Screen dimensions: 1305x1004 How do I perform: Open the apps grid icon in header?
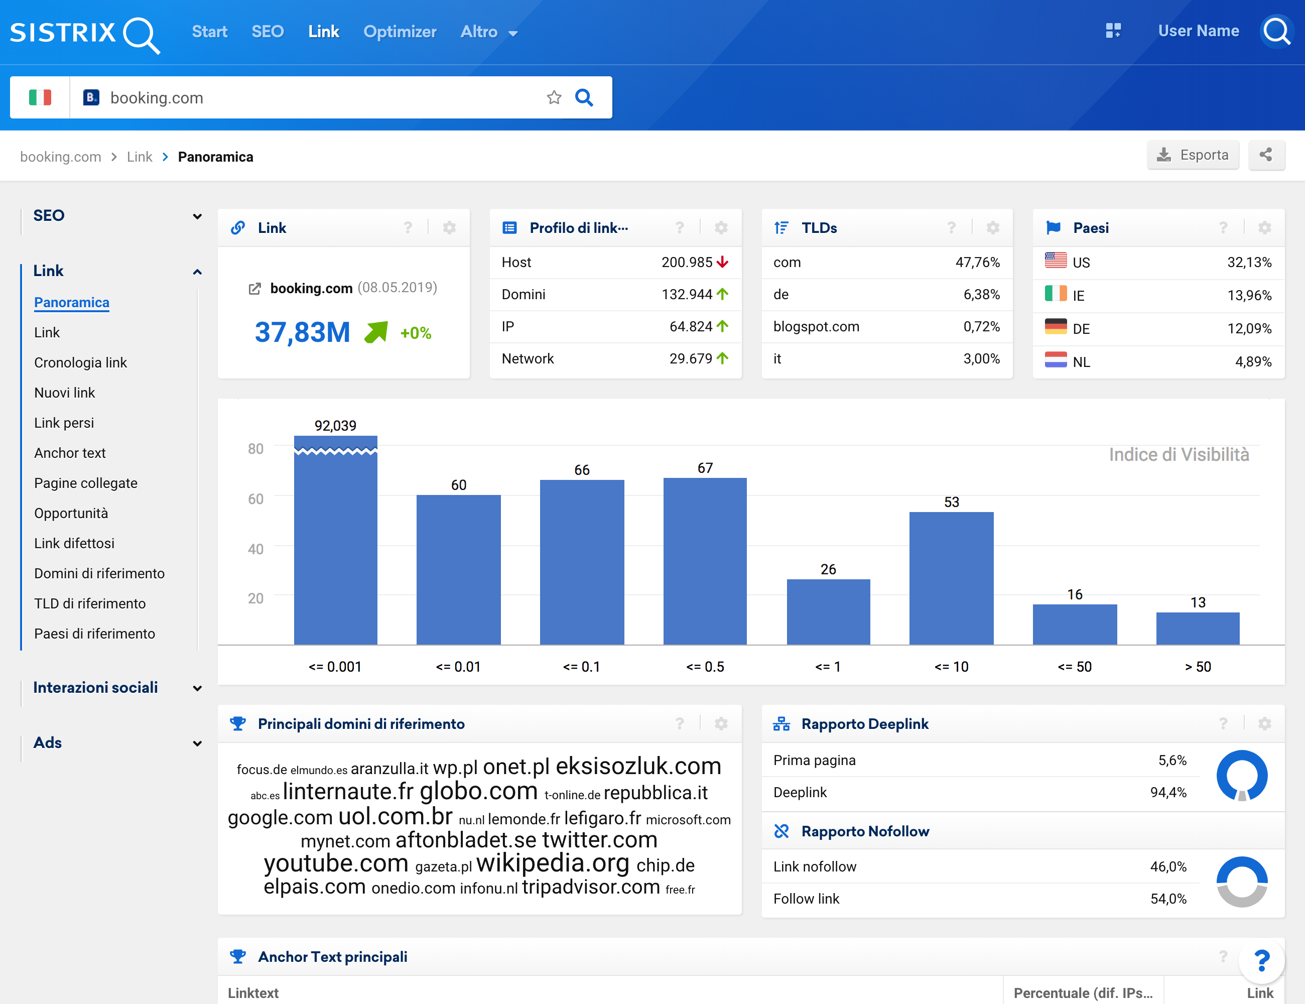click(1113, 31)
